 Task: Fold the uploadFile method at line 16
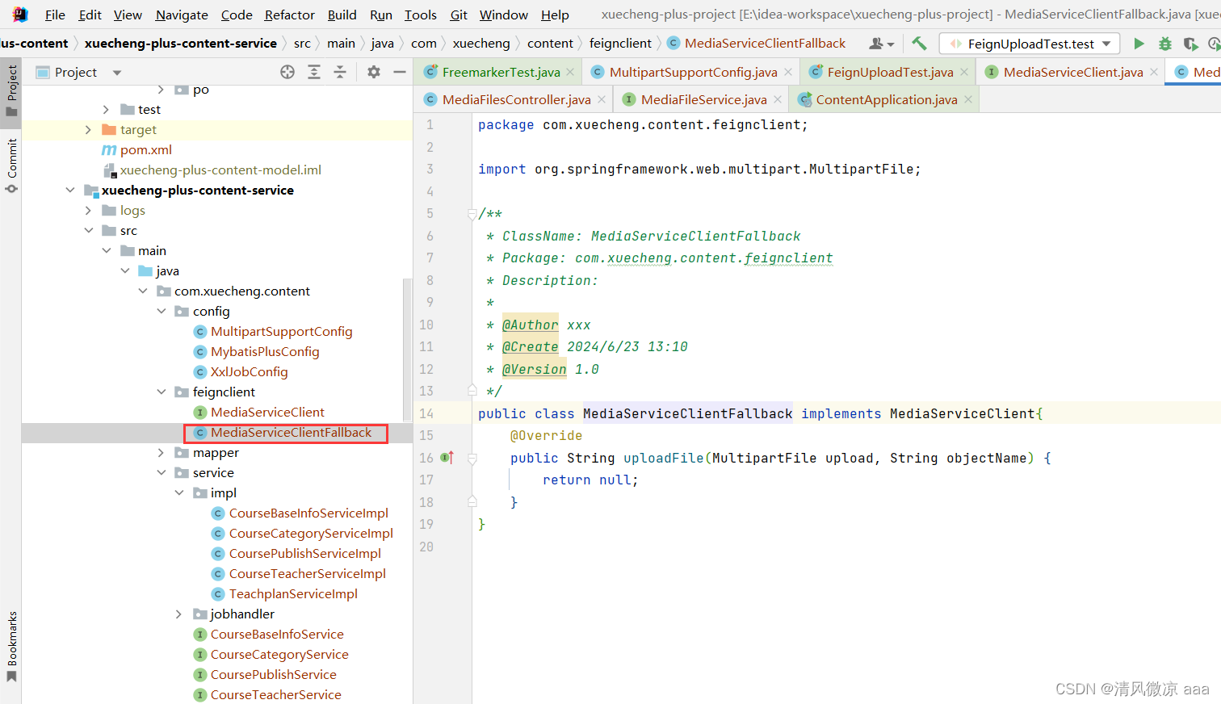click(472, 458)
